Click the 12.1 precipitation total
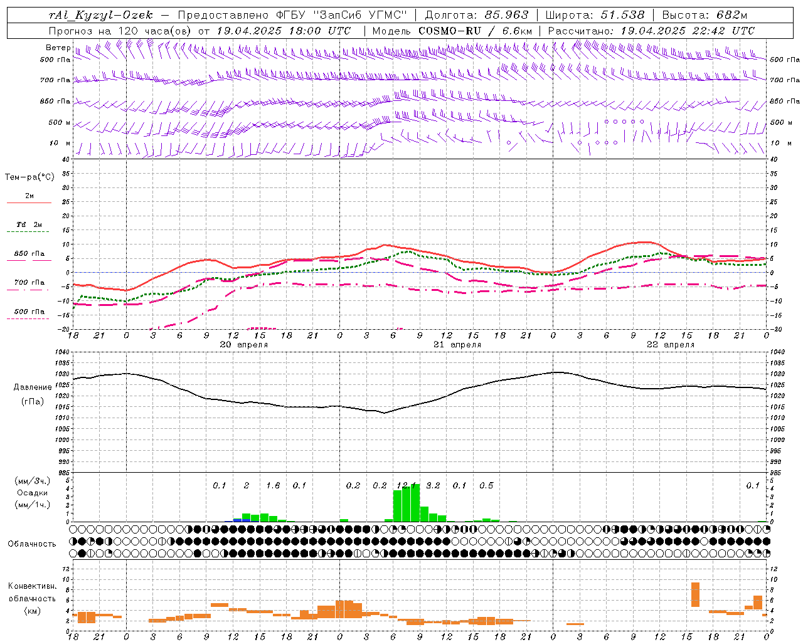The image size is (803, 642). pos(407,485)
